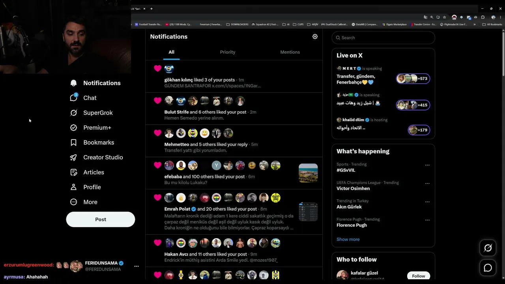Click the heart icon on Mehmetteo notification

[x=157, y=133]
